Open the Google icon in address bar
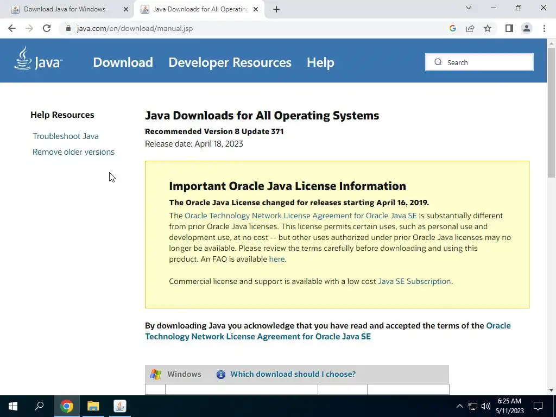The image size is (556, 417). tap(452, 28)
